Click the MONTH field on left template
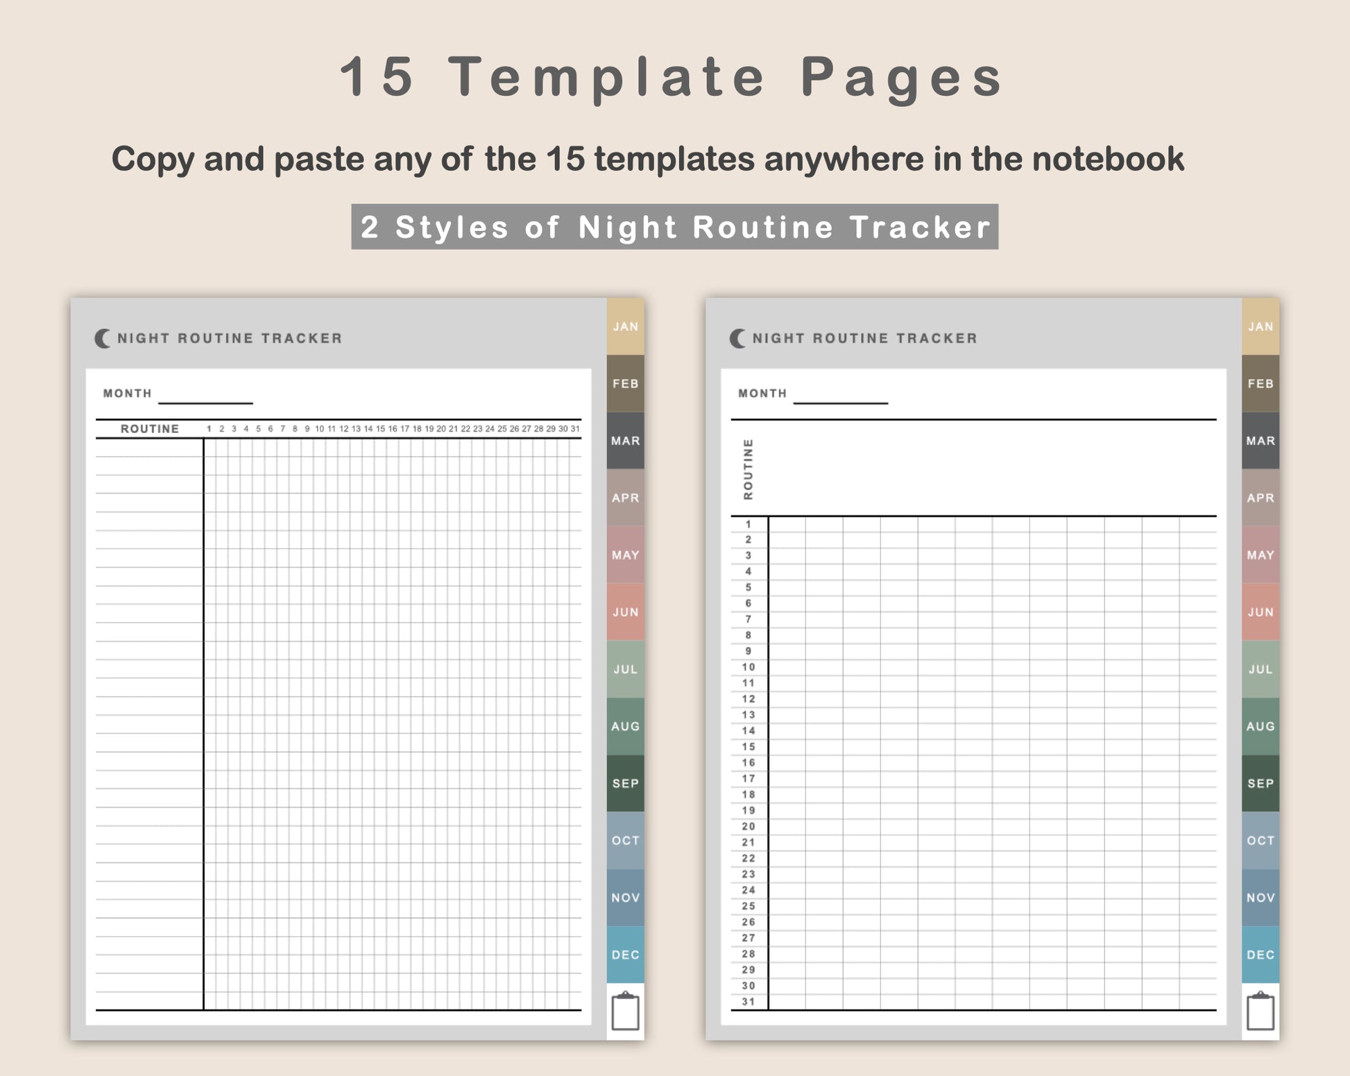This screenshot has width=1350, height=1076. (205, 396)
